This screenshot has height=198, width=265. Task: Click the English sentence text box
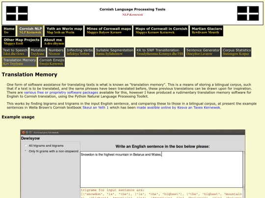click(161, 169)
